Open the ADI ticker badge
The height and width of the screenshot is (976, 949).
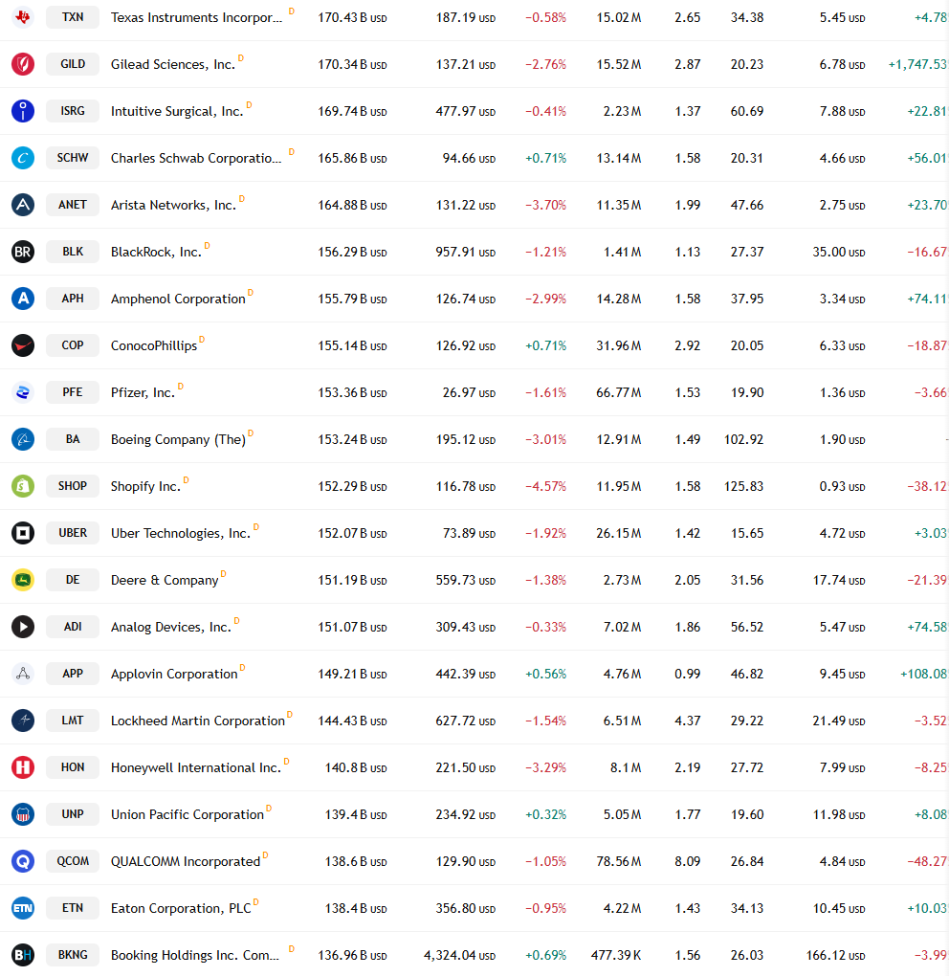coord(73,626)
